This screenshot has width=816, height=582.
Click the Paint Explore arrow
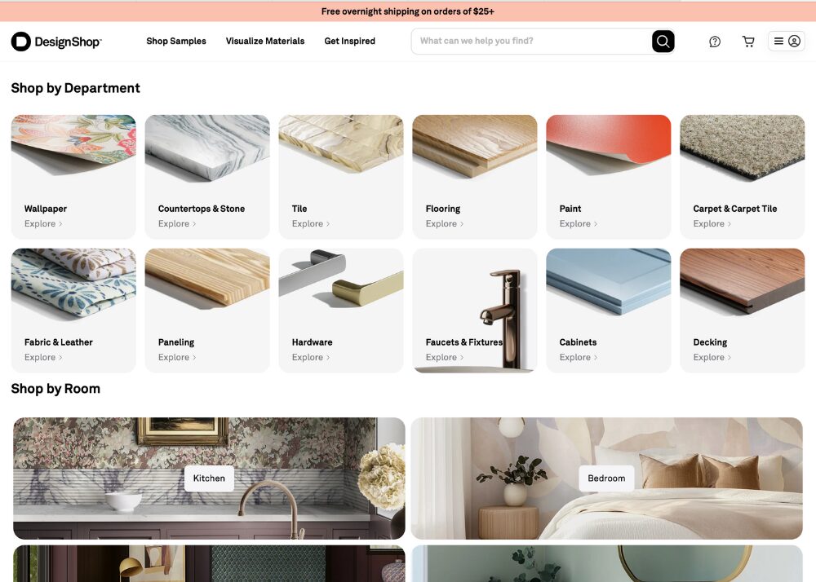pos(596,224)
